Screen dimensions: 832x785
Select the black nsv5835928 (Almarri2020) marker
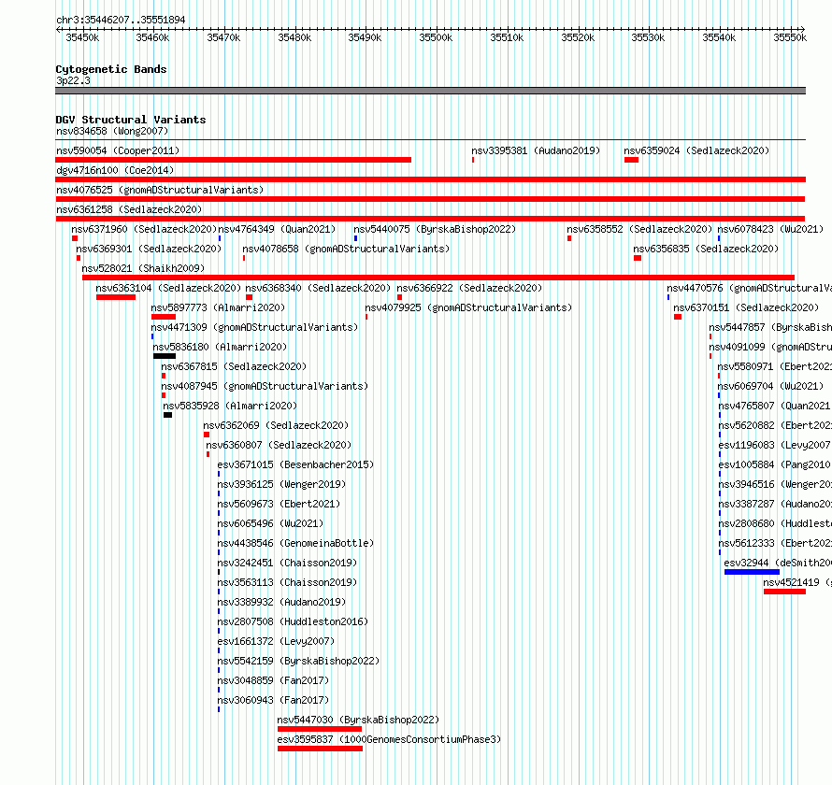[167, 415]
